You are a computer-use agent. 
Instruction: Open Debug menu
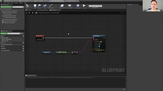click(x=16, y=3)
